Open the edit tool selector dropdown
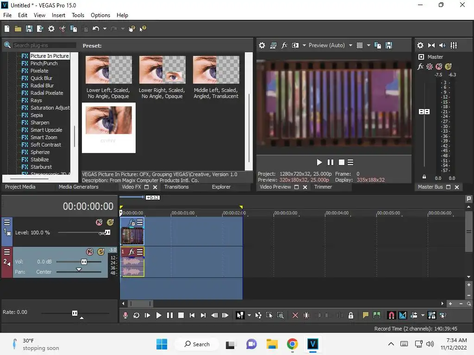The image size is (474, 355). point(249,315)
